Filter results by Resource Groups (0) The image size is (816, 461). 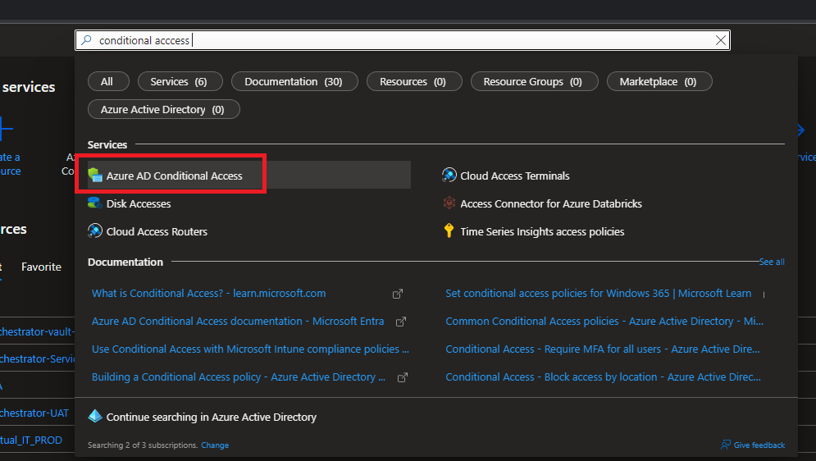535,82
